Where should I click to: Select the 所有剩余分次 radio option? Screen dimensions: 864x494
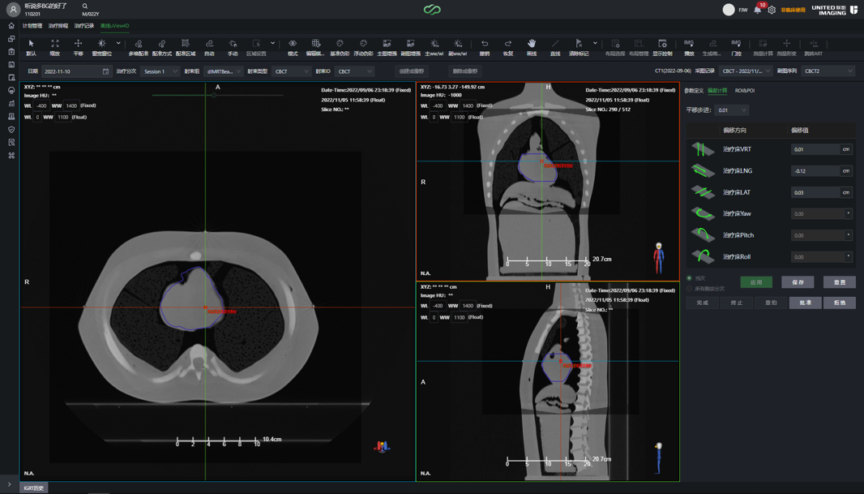click(x=689, y=288)
